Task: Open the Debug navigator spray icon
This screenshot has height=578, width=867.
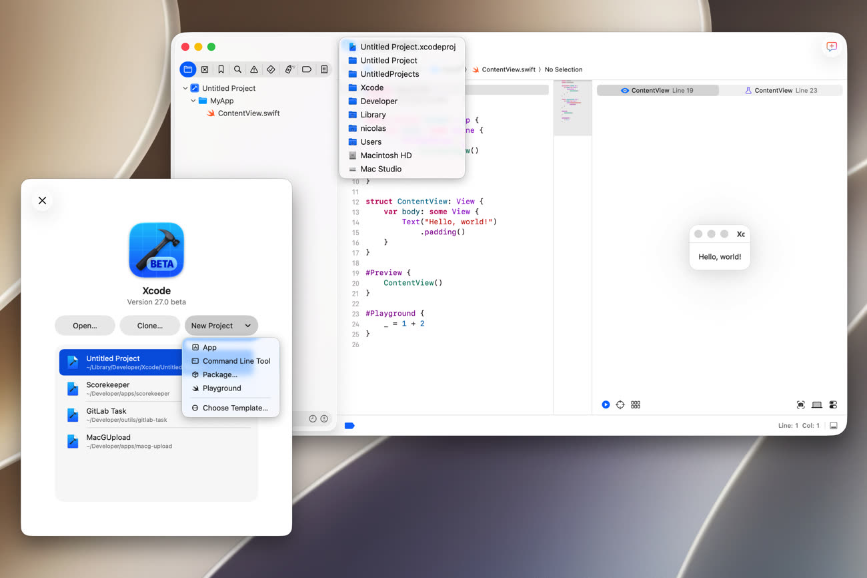Action: point(289,69)
